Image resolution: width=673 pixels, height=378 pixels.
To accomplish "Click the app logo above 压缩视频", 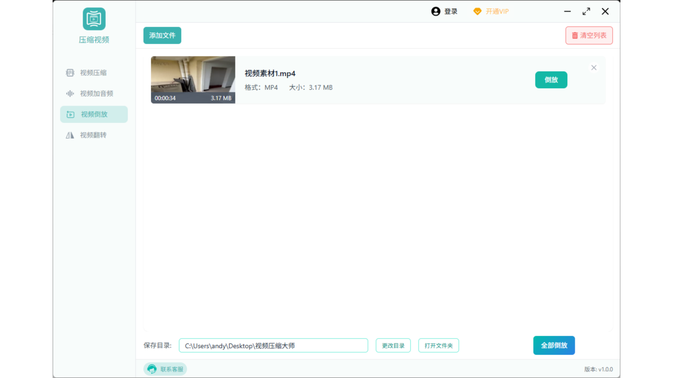I will click(x=94, y=18).
